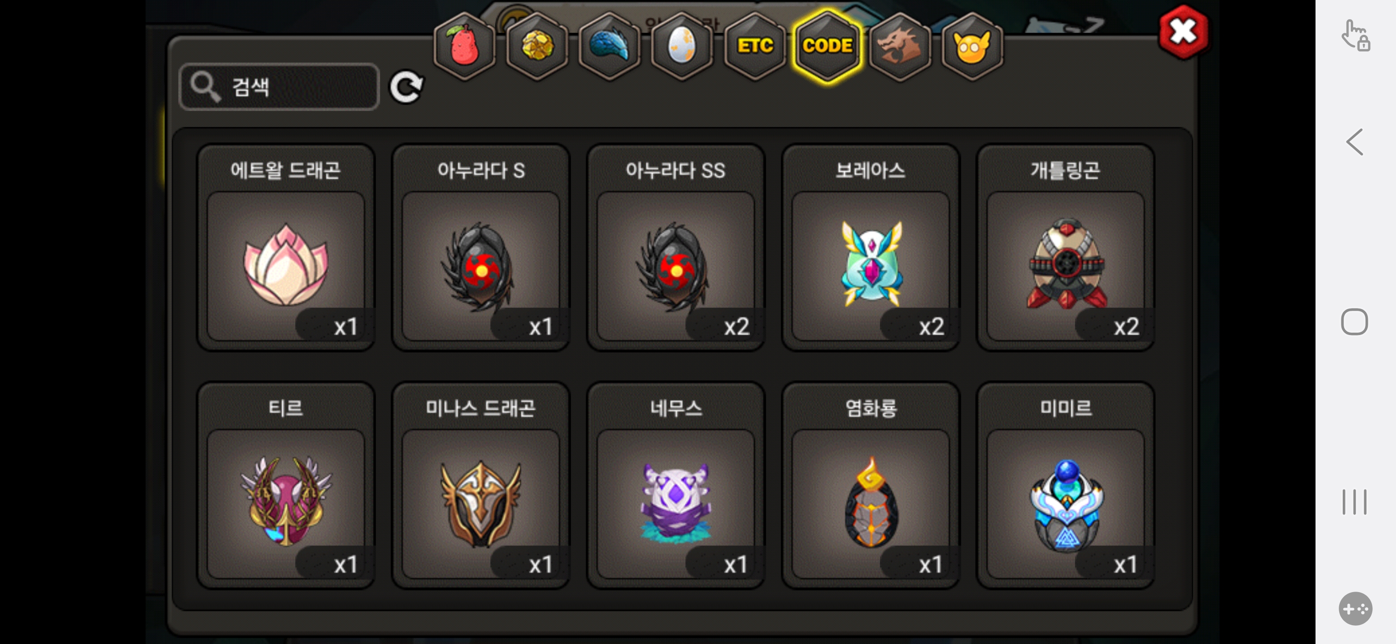Open the fruit food category tab
1396x644 pixels.
(464, 46)
